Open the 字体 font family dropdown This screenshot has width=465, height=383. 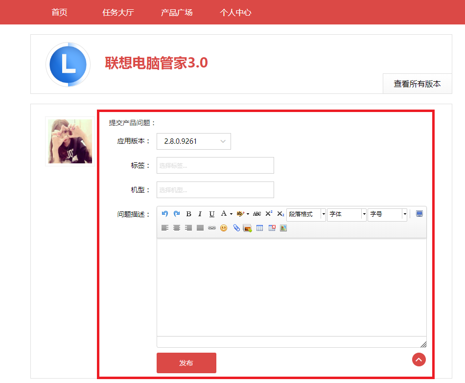(347, 214)
